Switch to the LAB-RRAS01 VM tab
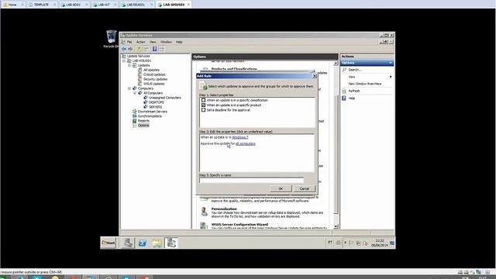The height and width of the screenshot is (279, 496). [136, 5]
